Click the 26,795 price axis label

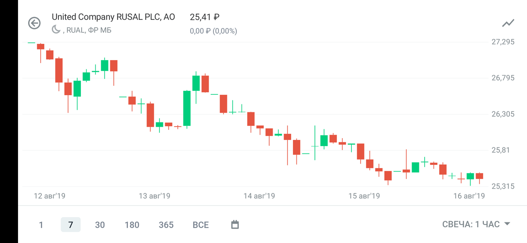502,78
